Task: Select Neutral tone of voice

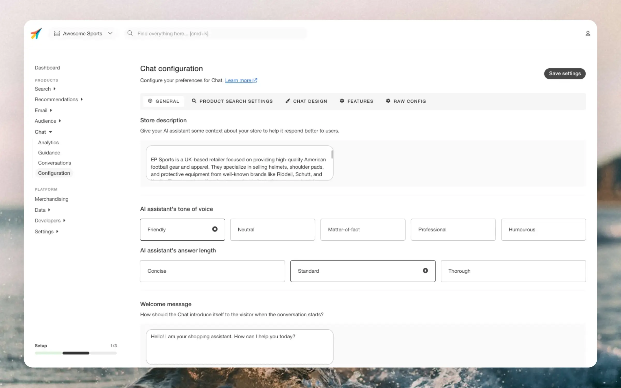Action: [272, 229]
